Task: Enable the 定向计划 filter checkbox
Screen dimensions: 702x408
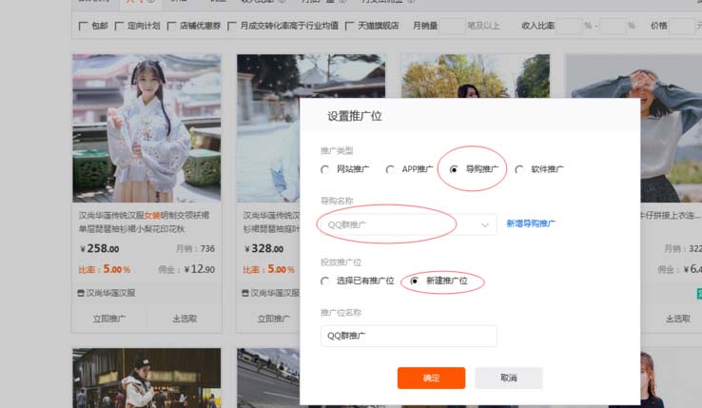Action: (119, 26)
